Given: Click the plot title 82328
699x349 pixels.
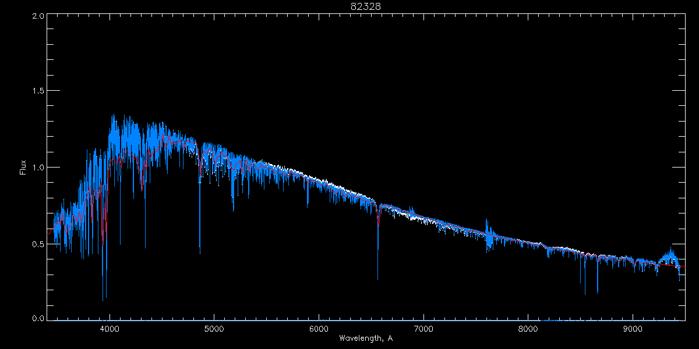Looking at the screenshot, I should pos(366,6).
